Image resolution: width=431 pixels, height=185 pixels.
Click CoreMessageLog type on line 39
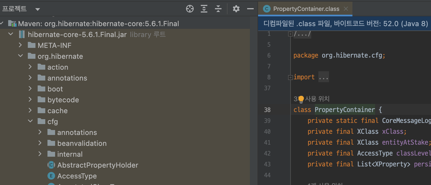pos(406,121)
